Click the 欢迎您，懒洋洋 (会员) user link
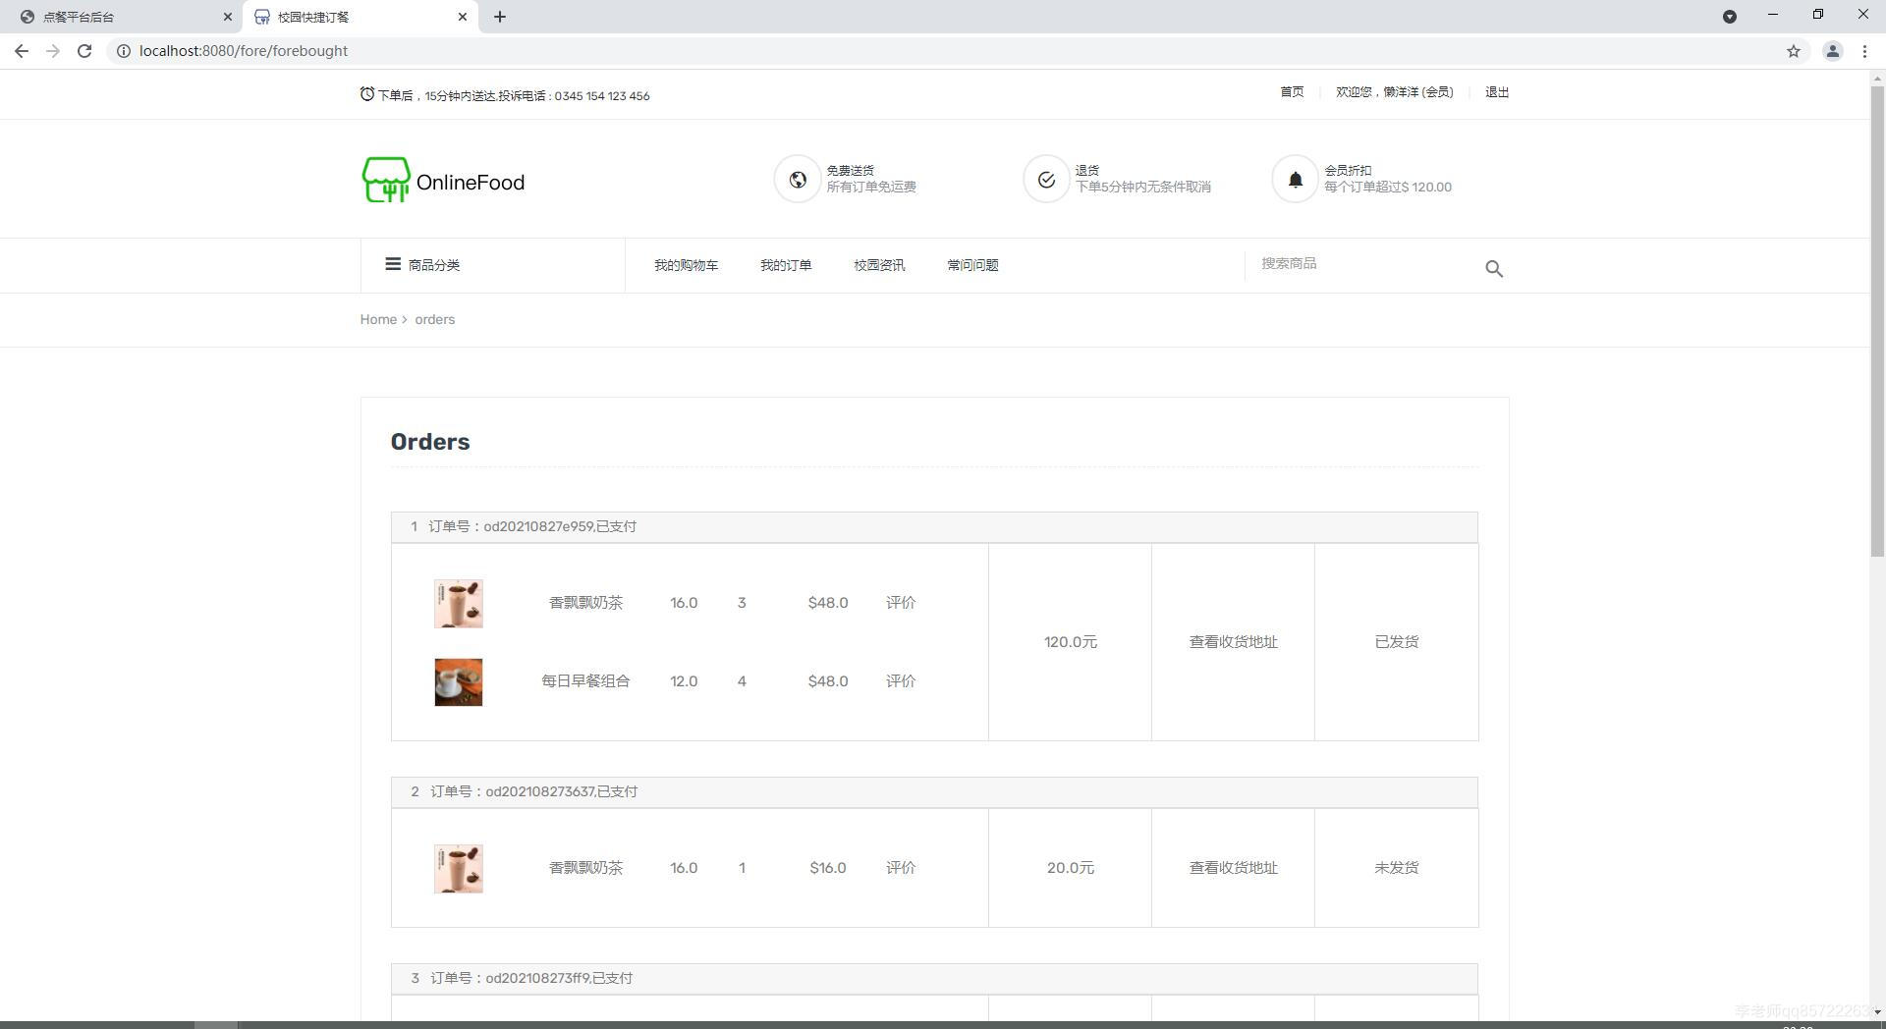 (1394, 92)
